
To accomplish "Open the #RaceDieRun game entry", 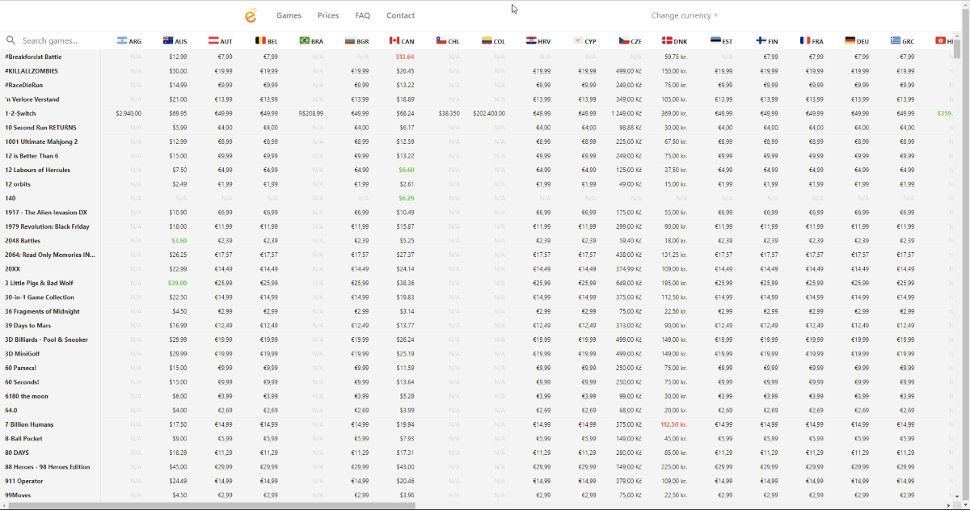I will point(24,85).
